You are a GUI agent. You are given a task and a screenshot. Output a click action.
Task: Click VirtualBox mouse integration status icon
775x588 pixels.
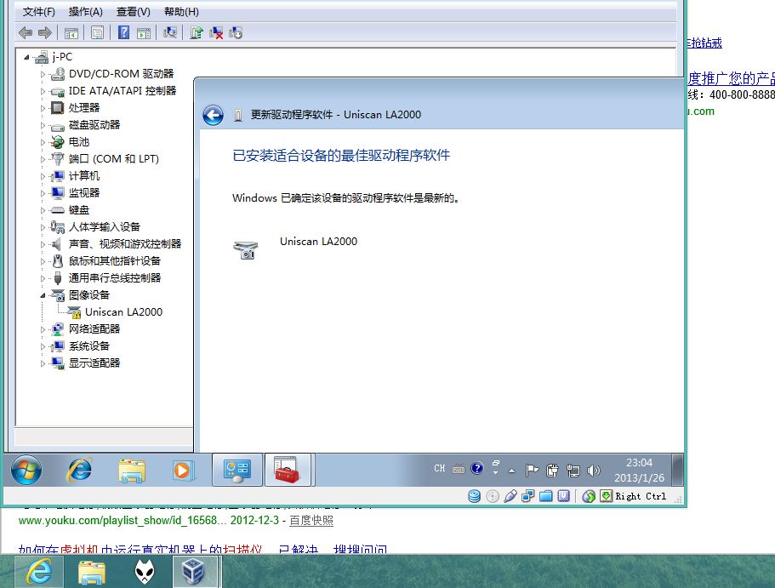tap(588, 496)
